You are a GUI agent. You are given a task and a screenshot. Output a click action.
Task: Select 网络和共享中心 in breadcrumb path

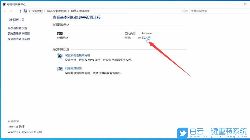(x=81, y=11)
